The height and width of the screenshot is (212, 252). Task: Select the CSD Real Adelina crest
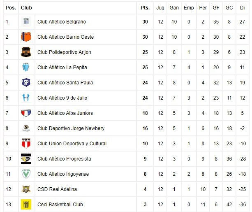tap(26, 189)
